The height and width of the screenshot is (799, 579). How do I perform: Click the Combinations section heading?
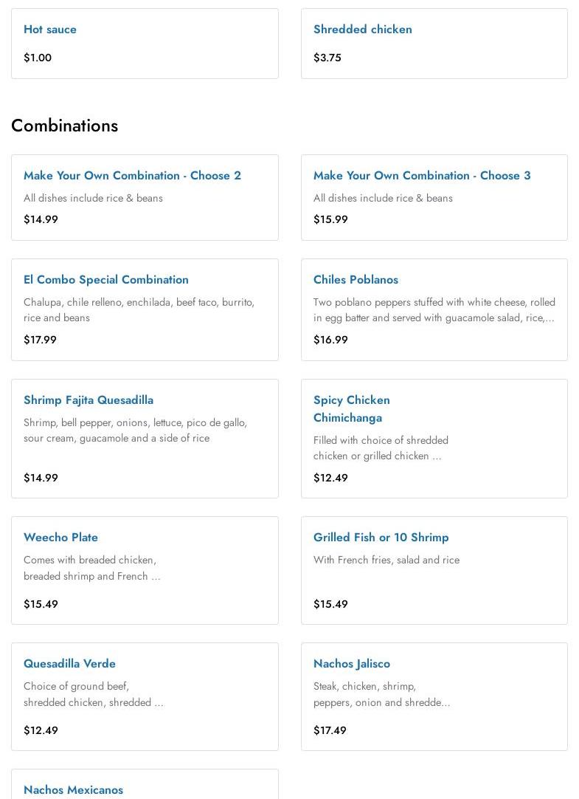click(64, 126)
